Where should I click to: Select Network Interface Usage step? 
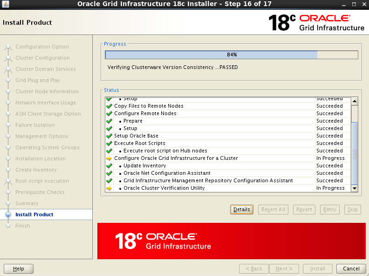click(x=46, y=103)
